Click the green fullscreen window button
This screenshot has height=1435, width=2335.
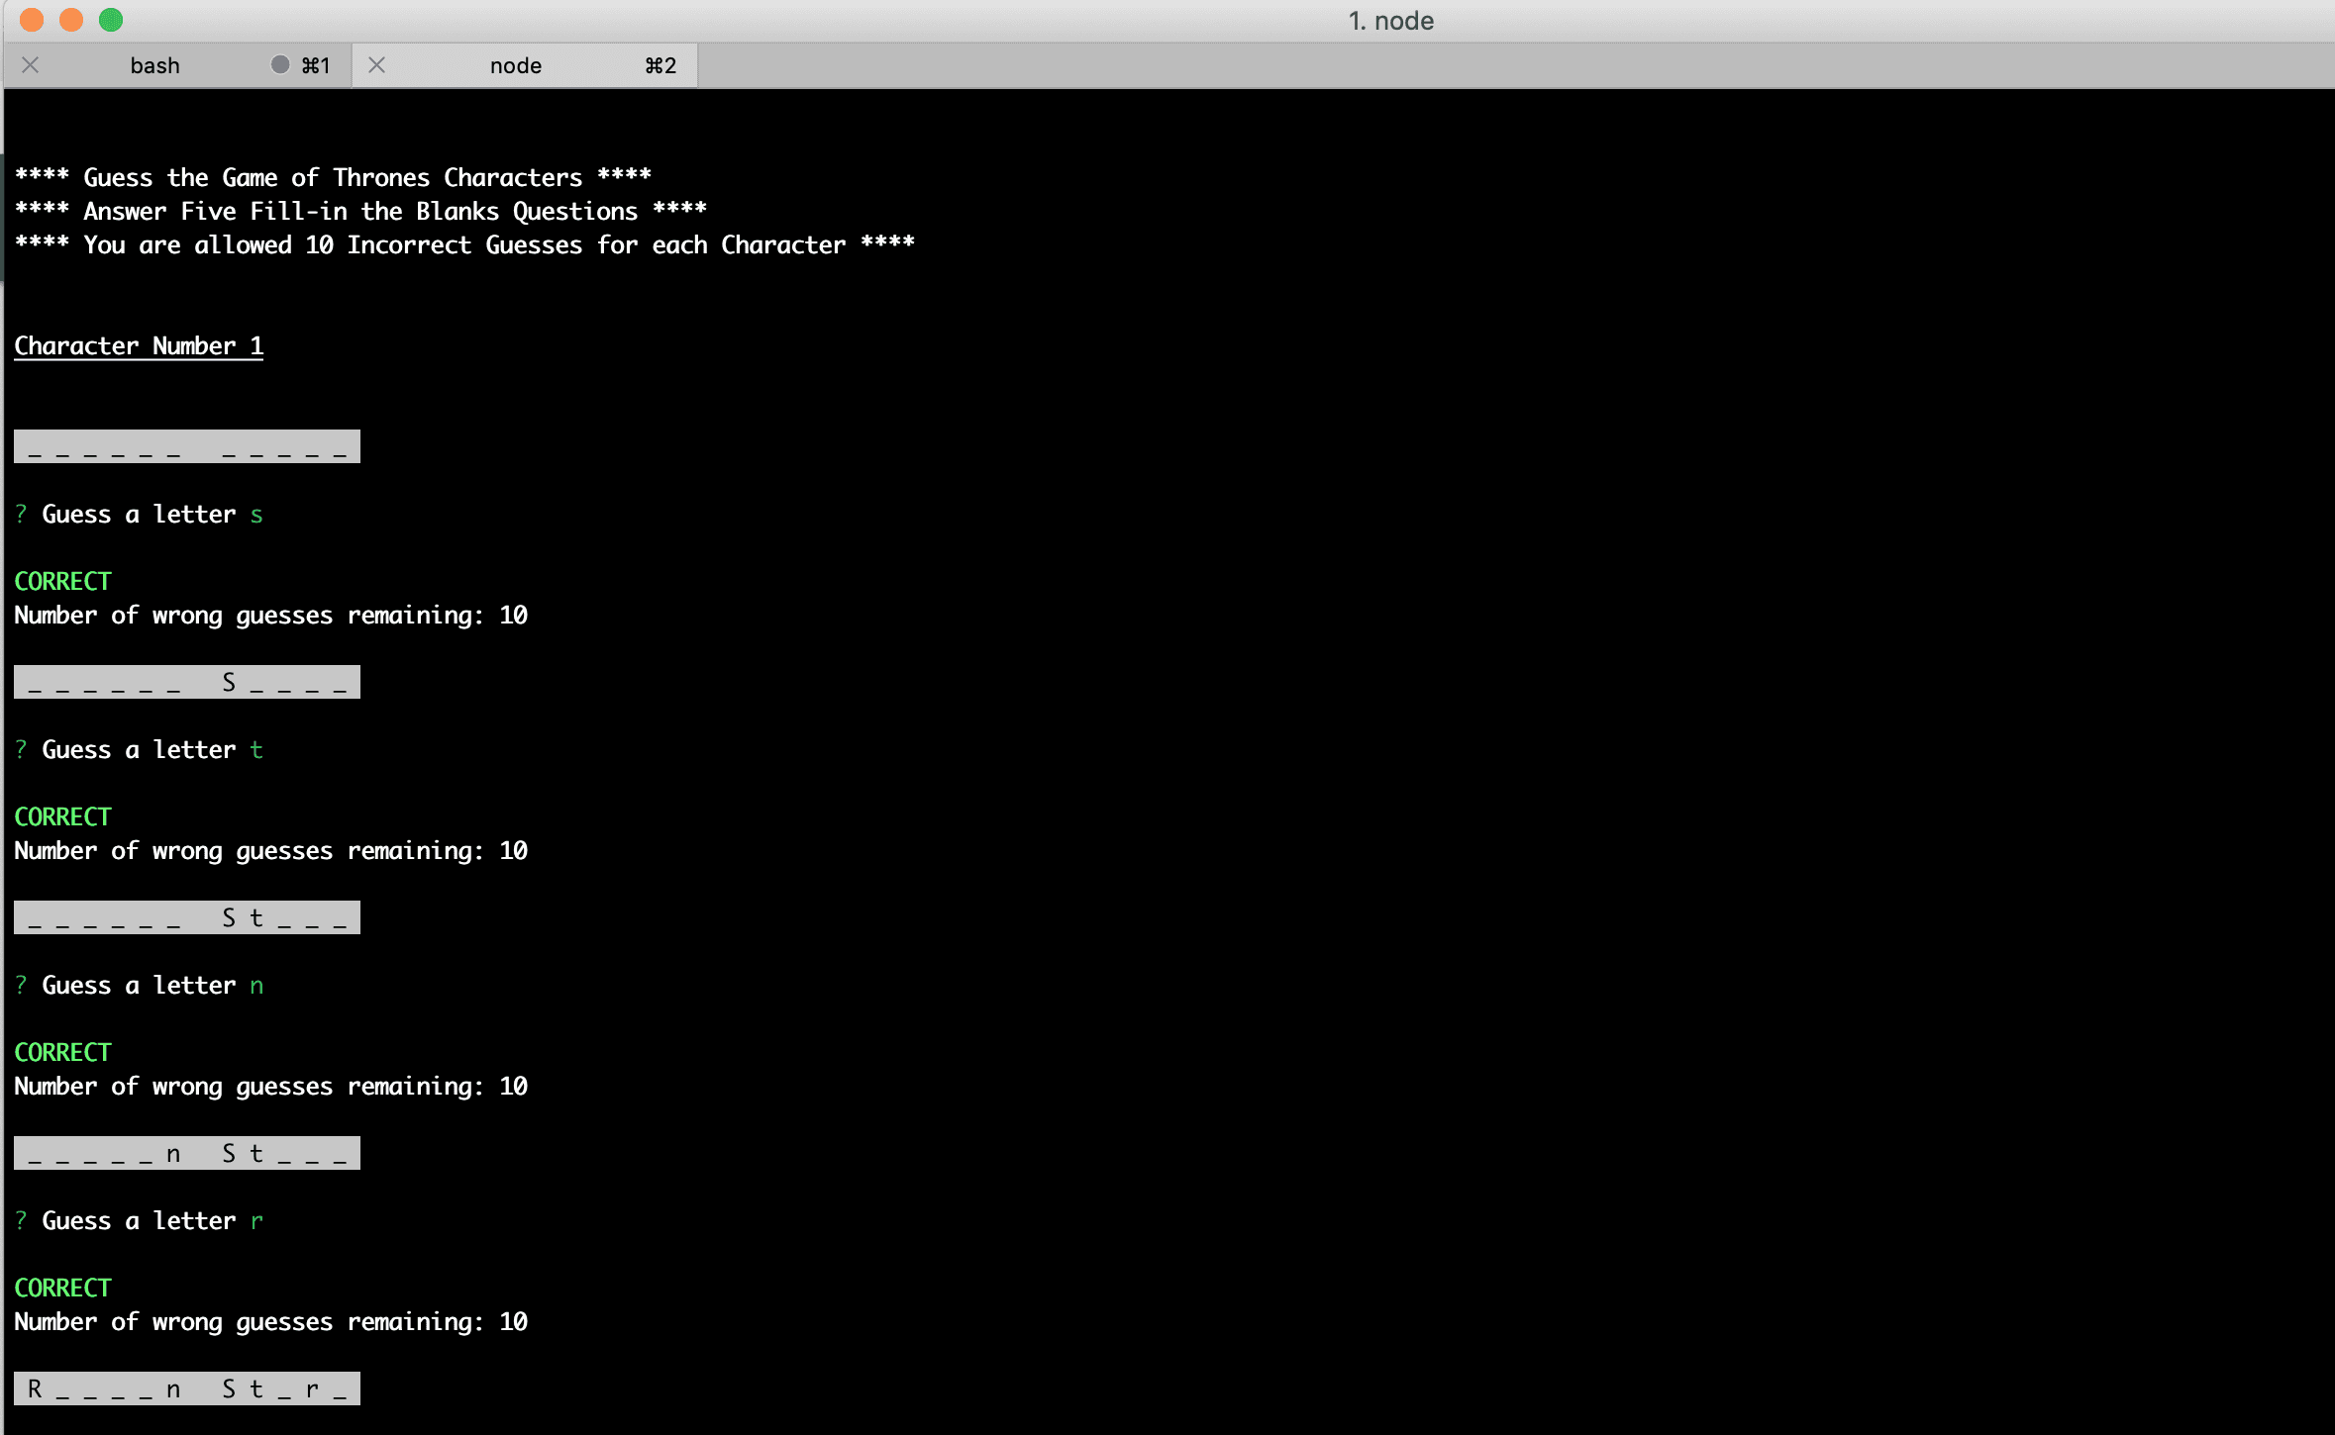(111, 20)
